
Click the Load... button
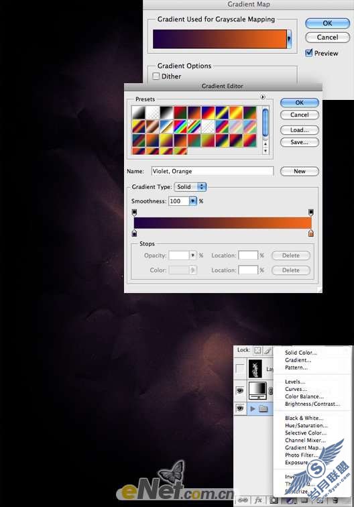pos(300,130)
